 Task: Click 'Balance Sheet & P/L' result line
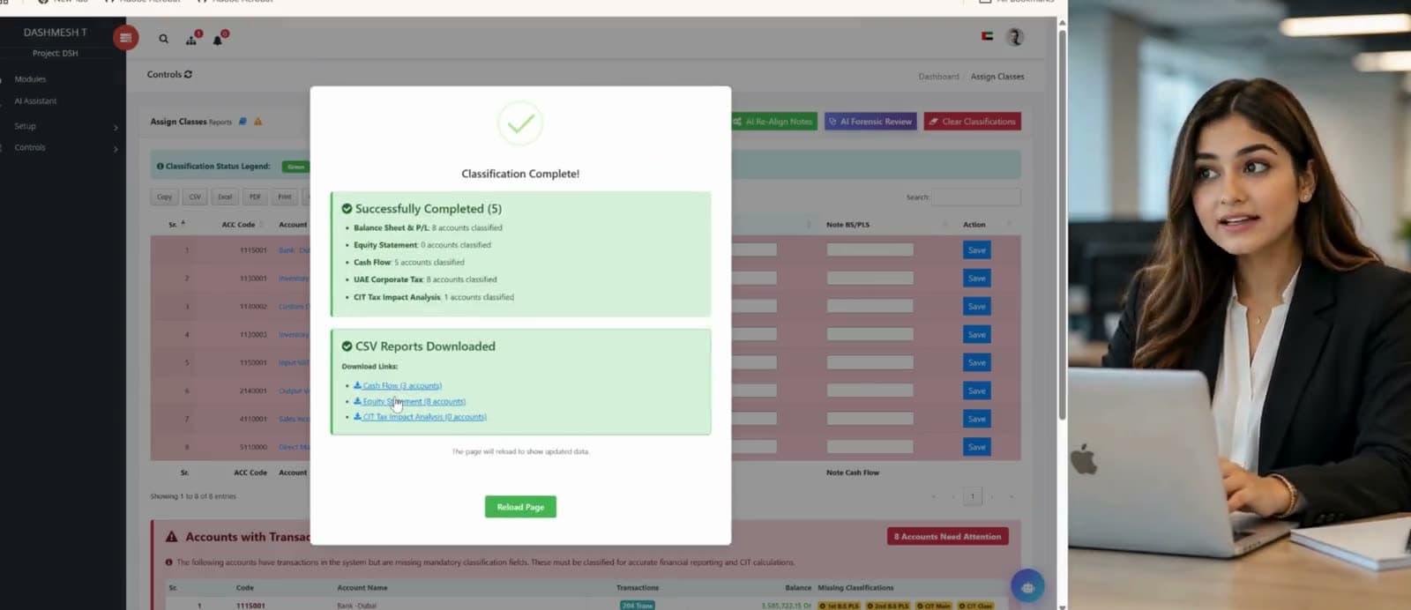(428, 227)
